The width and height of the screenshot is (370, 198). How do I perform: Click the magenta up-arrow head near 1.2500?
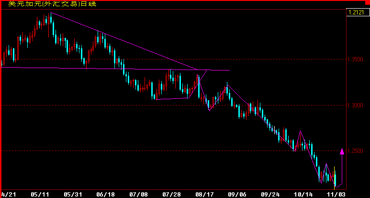click(342, 151)
